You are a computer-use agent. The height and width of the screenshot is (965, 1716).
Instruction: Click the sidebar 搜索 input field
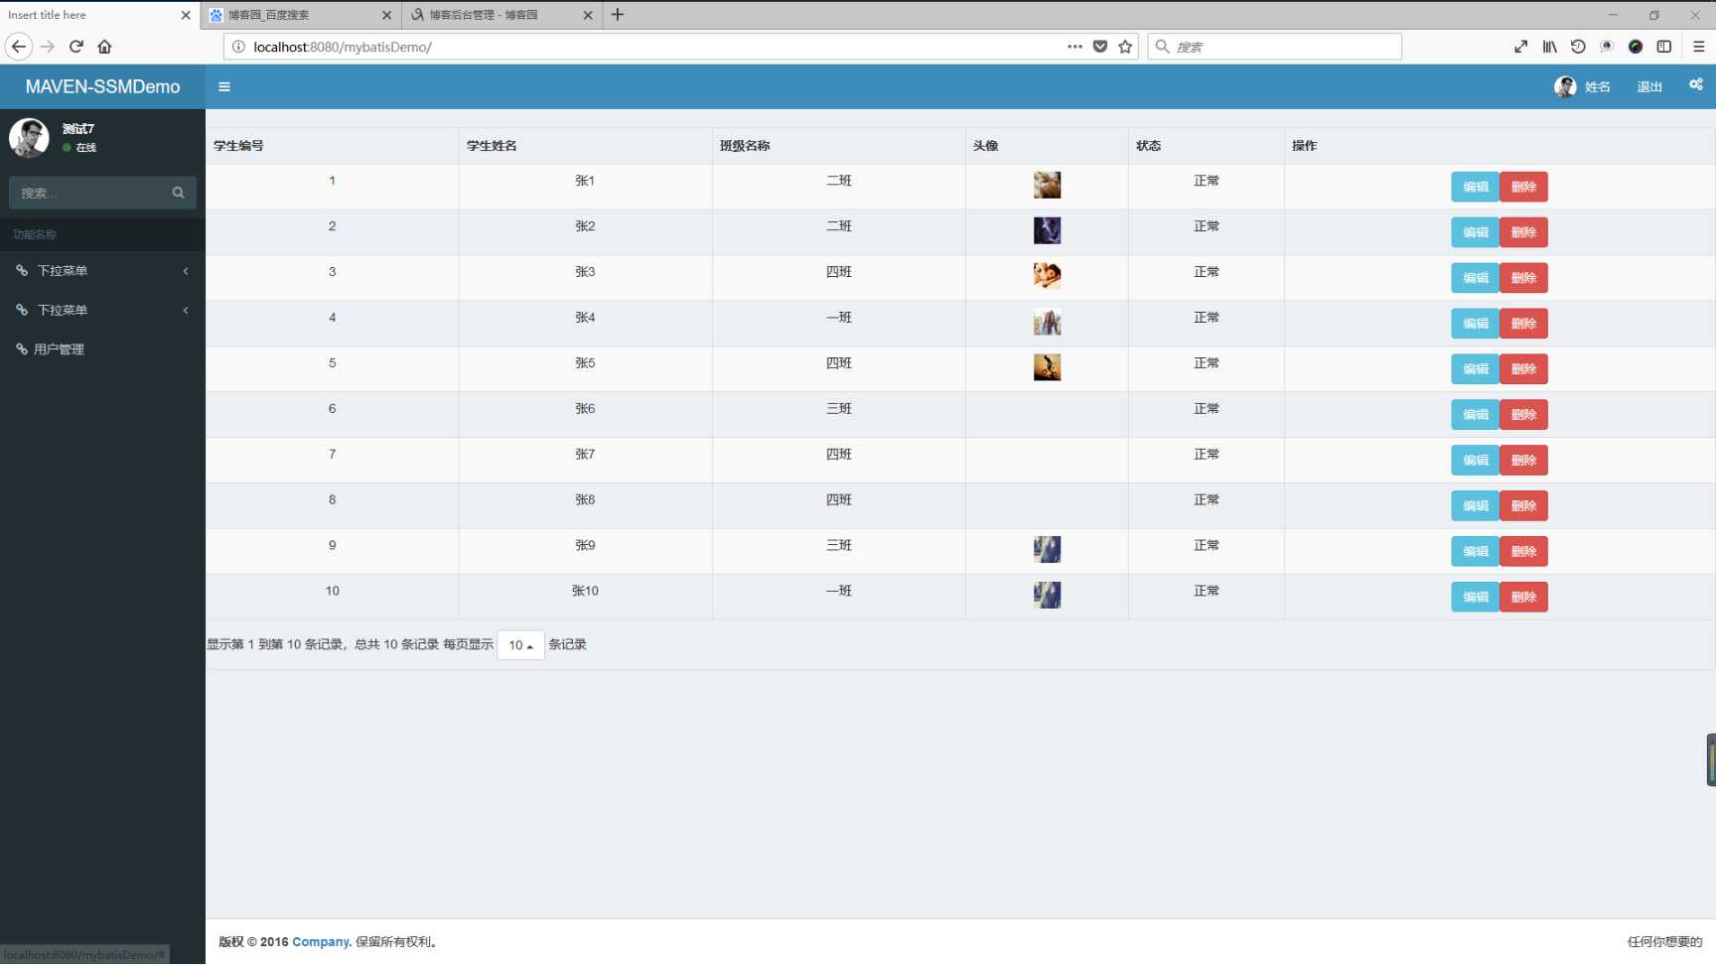click(87, 193)
